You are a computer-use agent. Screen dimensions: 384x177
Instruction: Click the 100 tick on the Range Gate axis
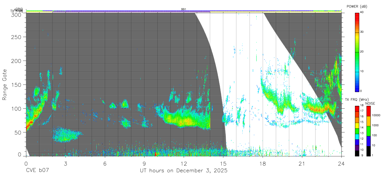(17, 108)
